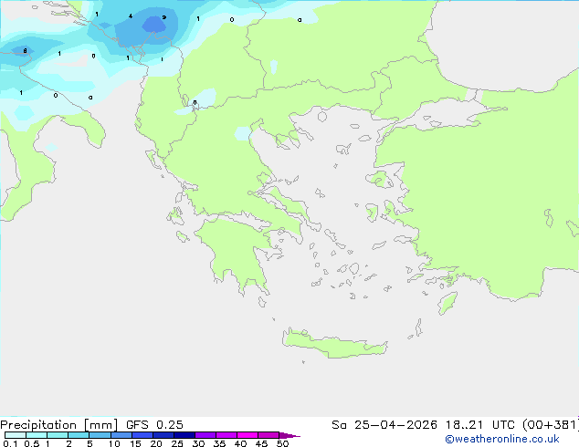Click the "(00+381)" forecast offset text
This screenshot has width=579, height=447.
[551, 425]
